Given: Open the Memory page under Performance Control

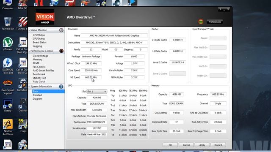Looking at the screenshot, I should point(38,60).
